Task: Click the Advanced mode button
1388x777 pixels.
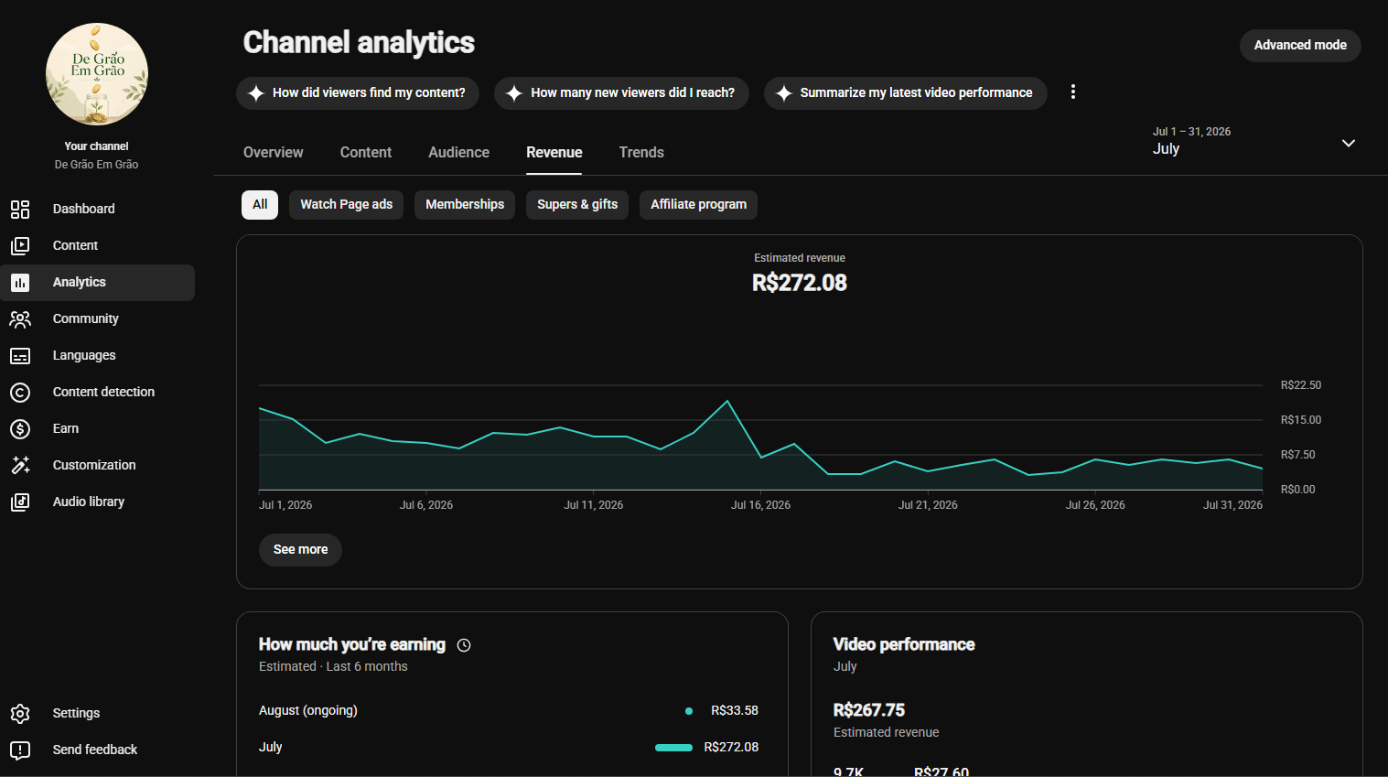Action: pos(1300,45)
